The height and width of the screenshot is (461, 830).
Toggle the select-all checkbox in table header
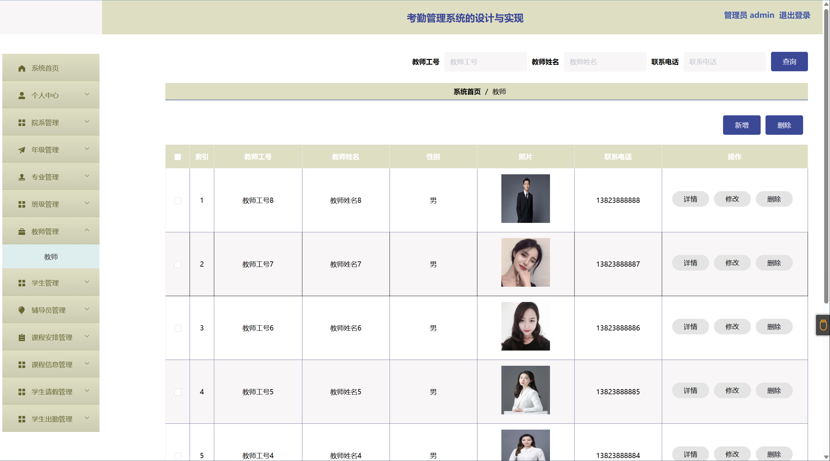[178, 157]
